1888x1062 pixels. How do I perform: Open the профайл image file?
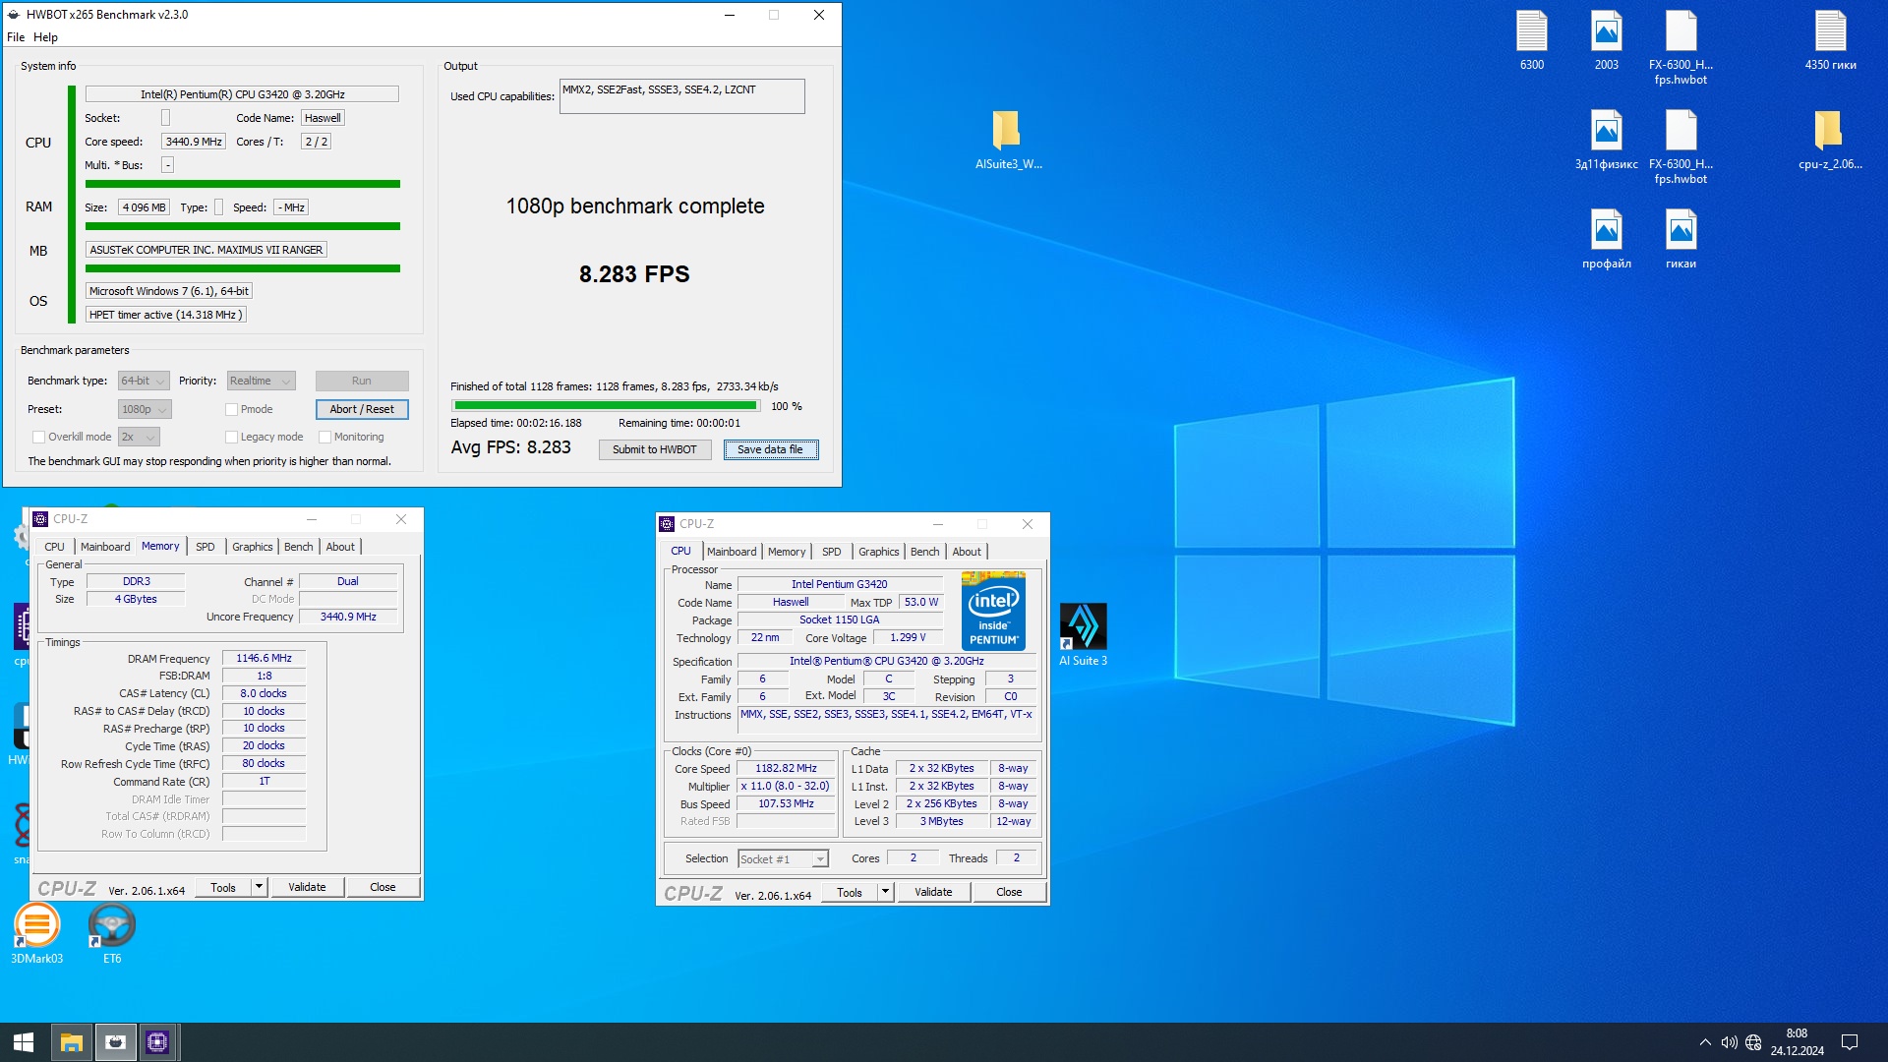[x=1606, y=239]
